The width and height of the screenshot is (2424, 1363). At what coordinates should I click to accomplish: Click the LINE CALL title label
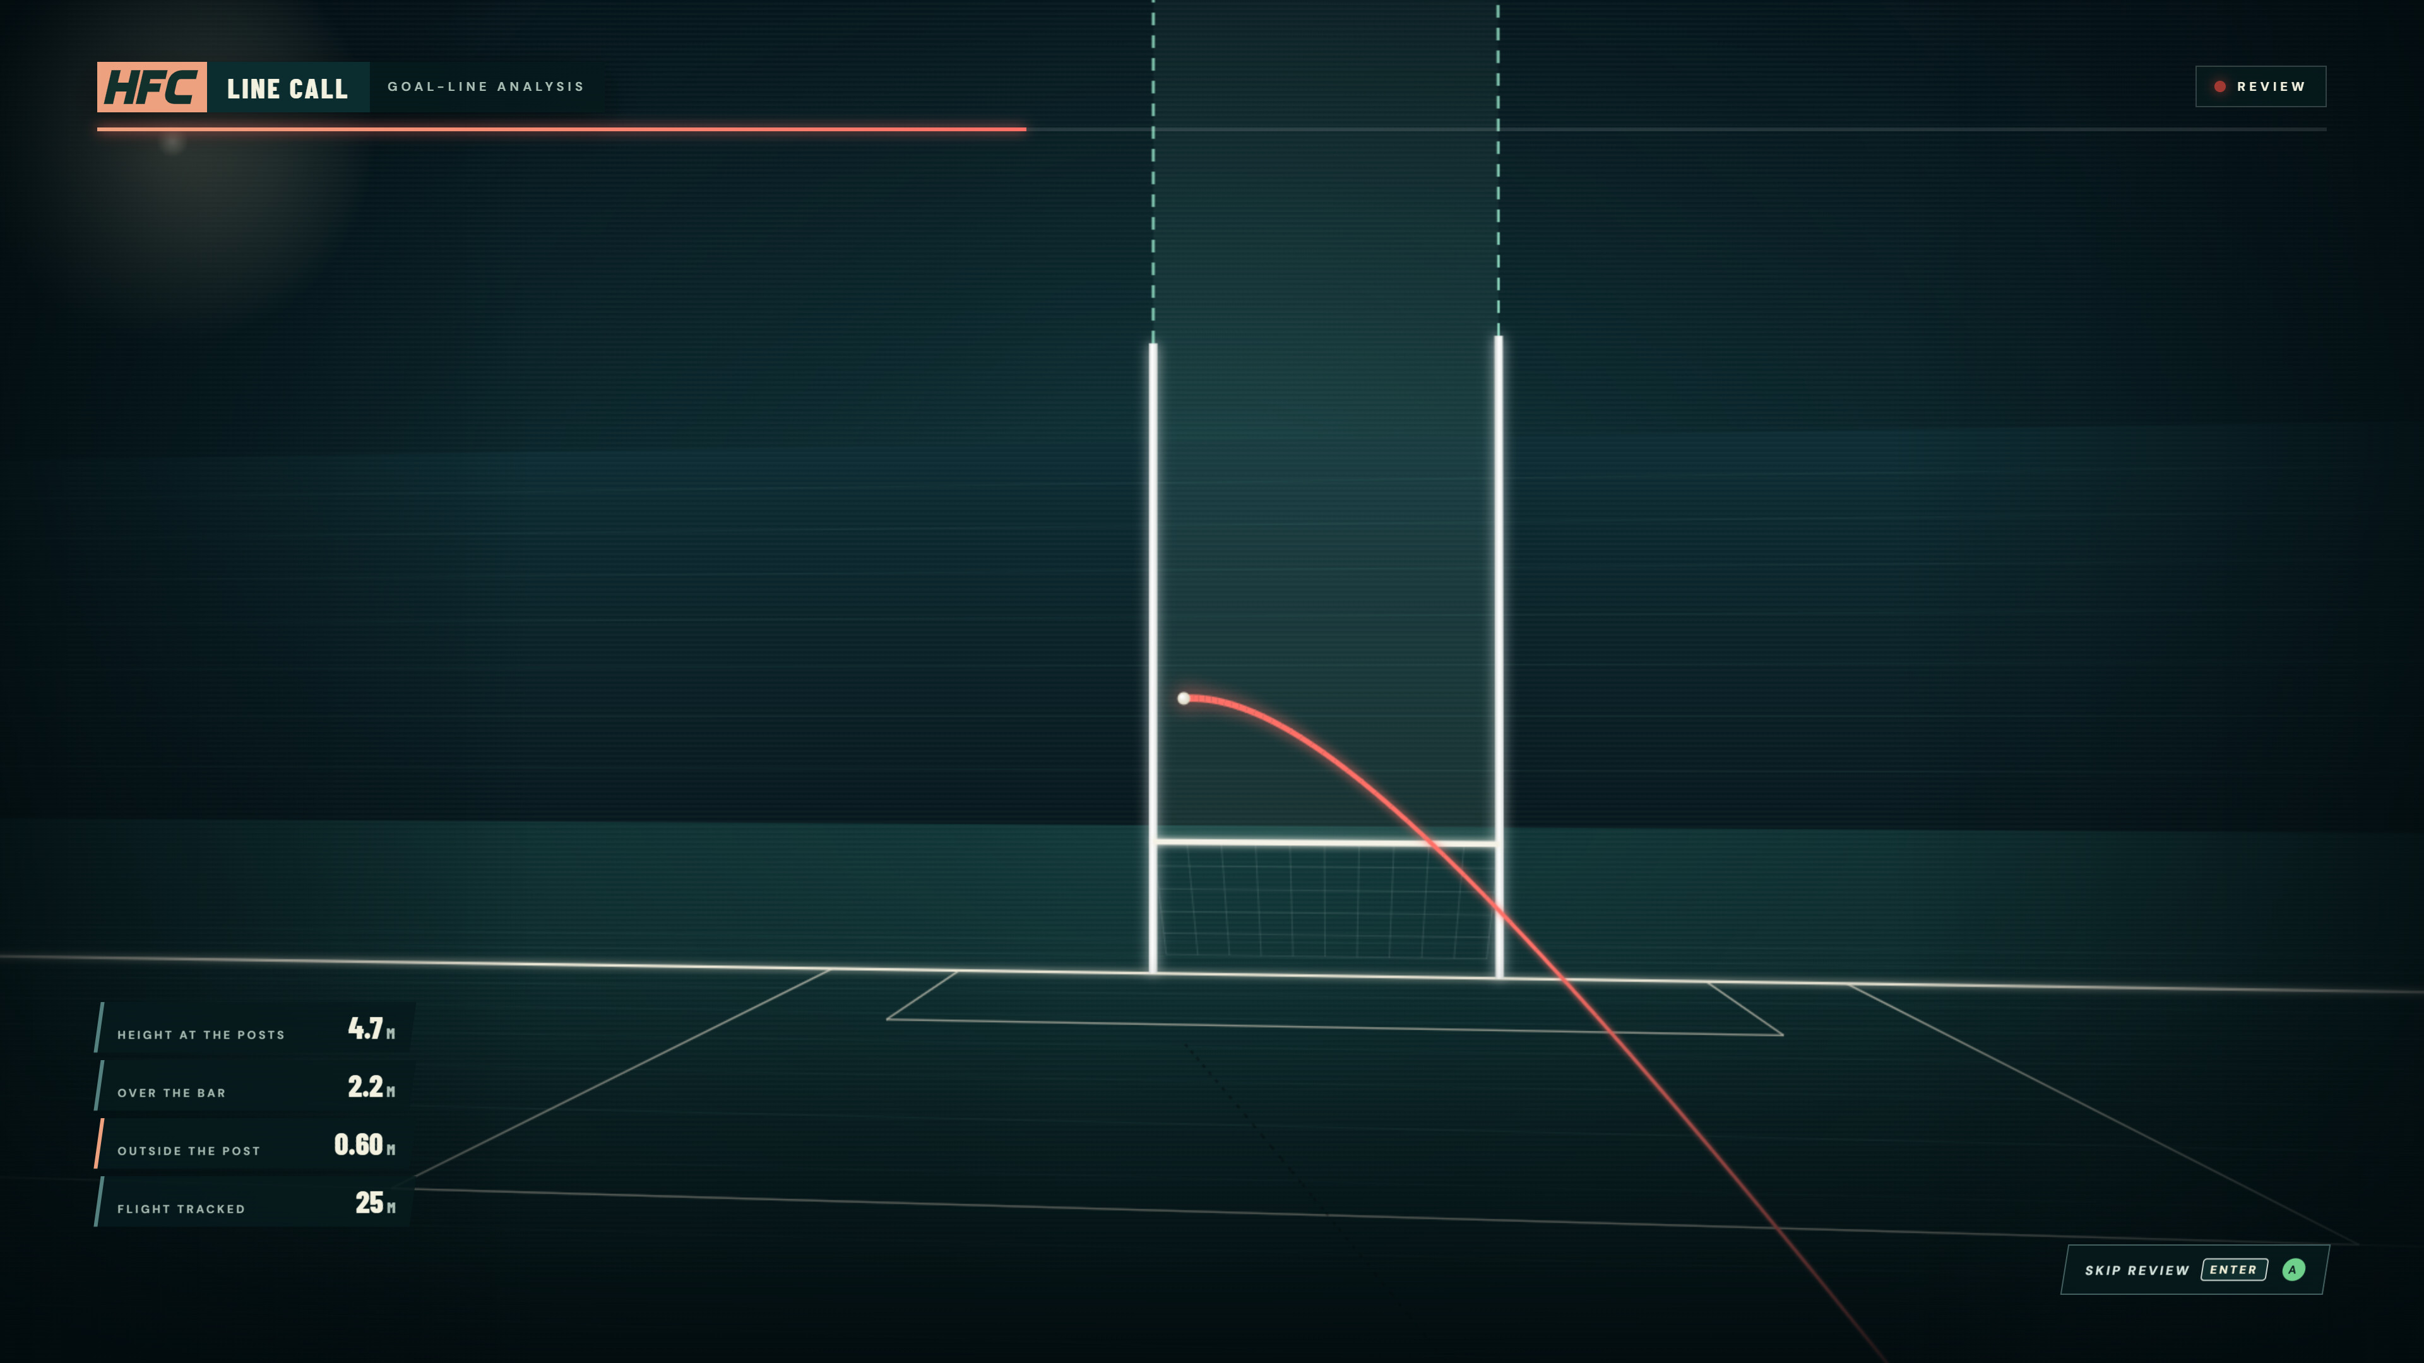[287, 88]
